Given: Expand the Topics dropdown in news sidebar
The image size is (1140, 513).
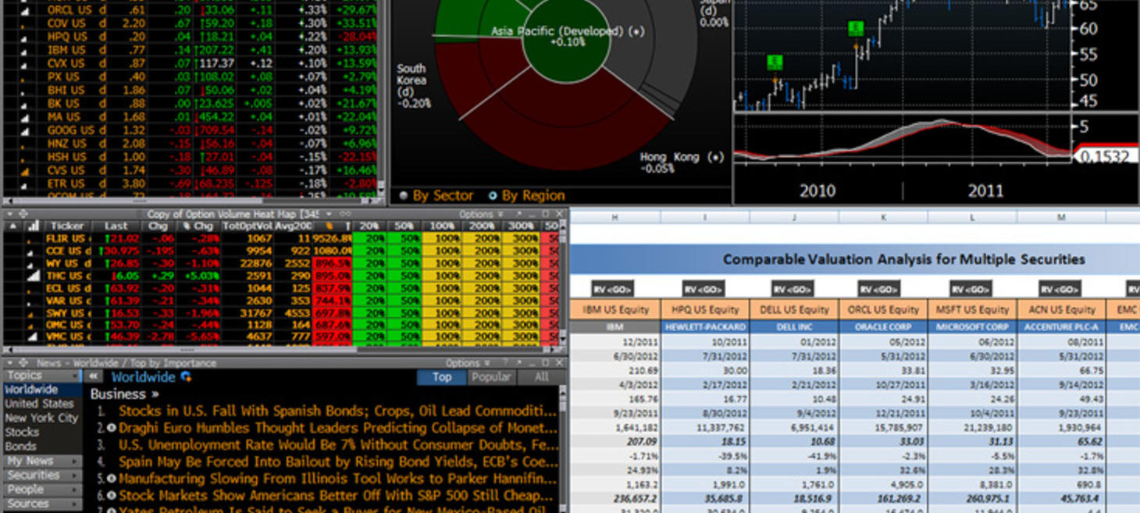Looking at the screenshot, I should coord(41,376).
